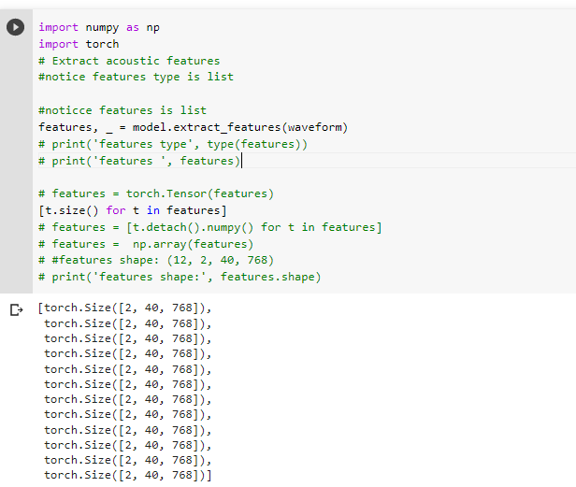Click the '[t.size() for t in features]' line
Viewport: 576px width, 487px height.
click(132, 210)
